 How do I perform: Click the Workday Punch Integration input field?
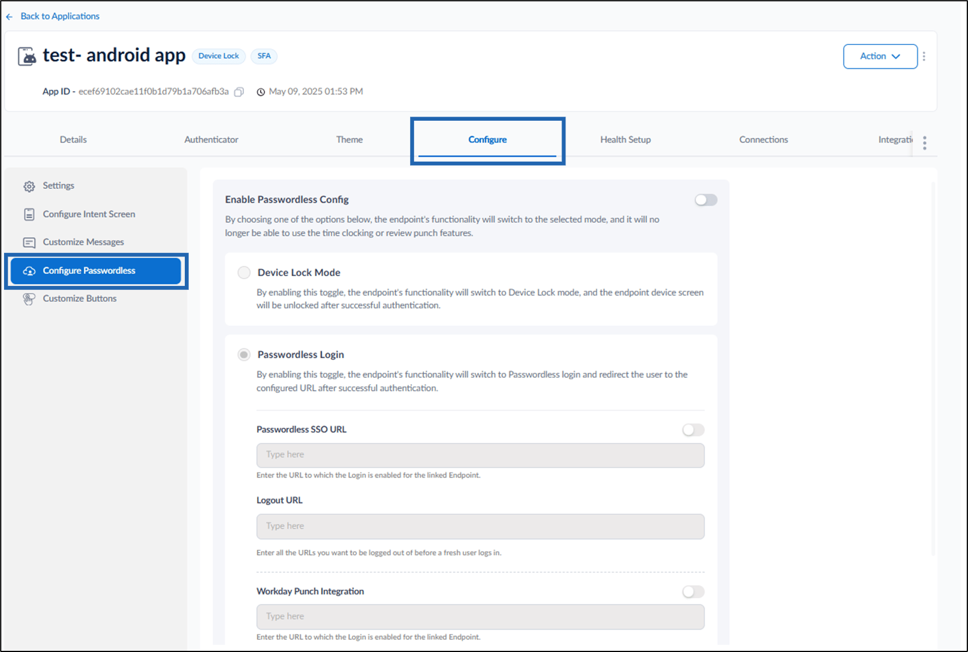(x=481, y=617)
